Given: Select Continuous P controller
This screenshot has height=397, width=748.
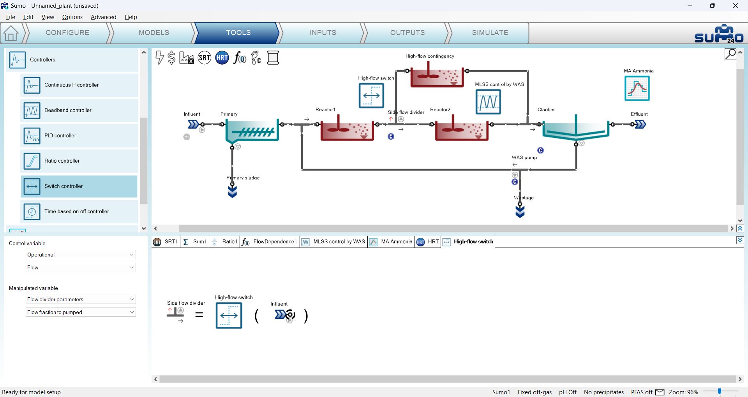Looking at the screenshot, I should pos(79,85).
